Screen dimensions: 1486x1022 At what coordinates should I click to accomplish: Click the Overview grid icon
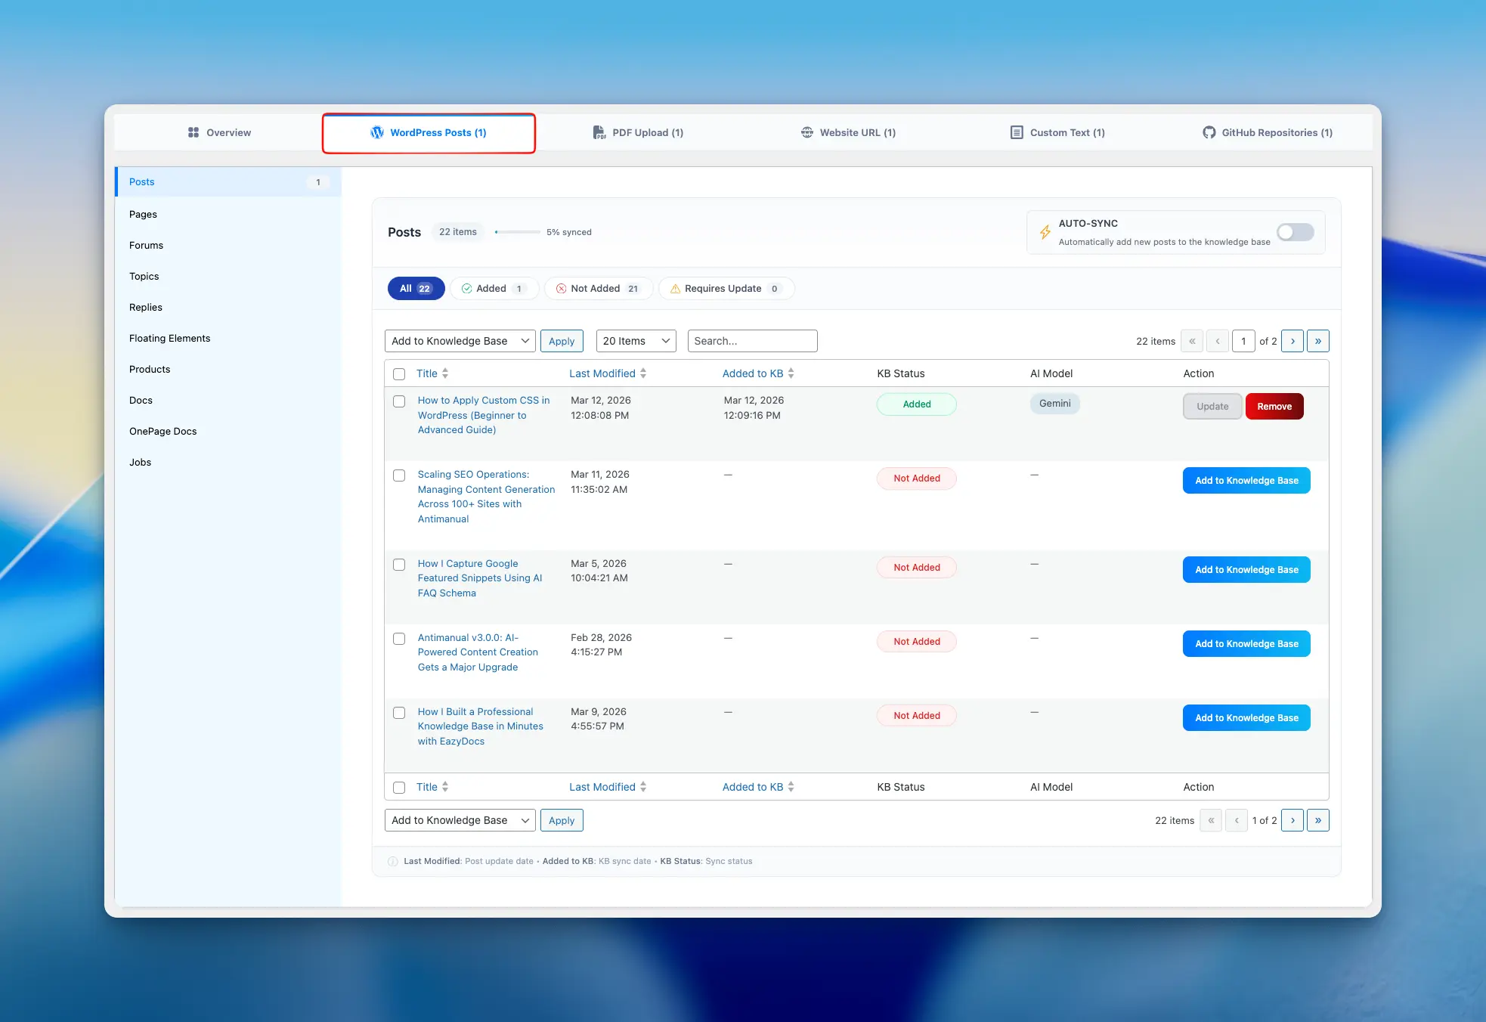193,132
